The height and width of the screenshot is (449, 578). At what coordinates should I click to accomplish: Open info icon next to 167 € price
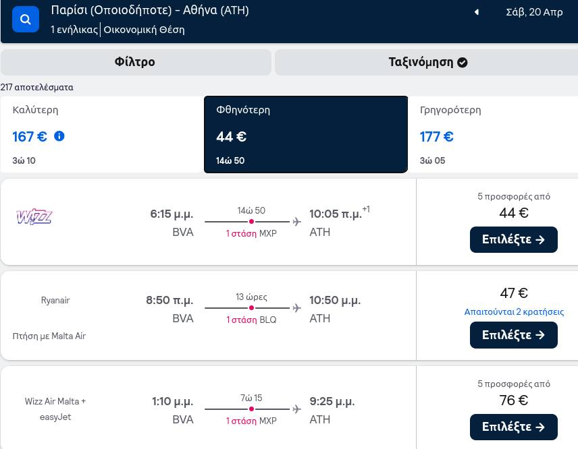(59, 136)
